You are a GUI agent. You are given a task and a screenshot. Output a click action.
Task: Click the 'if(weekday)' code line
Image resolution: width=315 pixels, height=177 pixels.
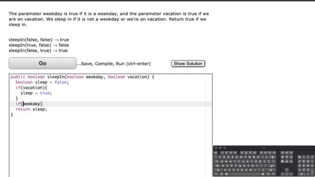pos(29,104)
